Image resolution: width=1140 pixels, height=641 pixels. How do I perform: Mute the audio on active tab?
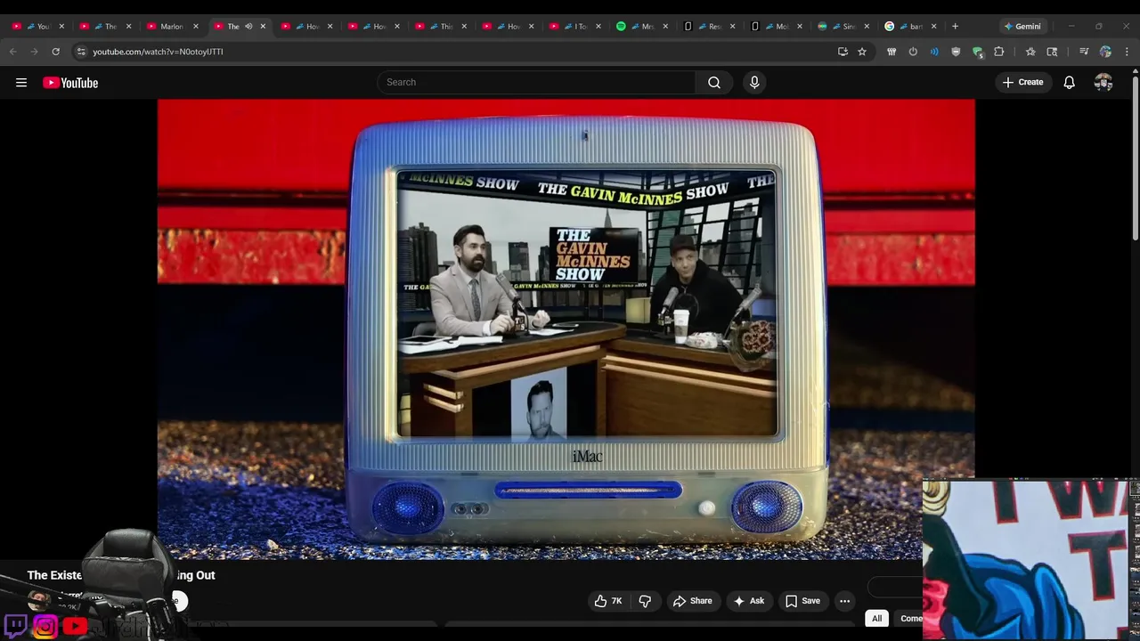click(x=248, y=26)
